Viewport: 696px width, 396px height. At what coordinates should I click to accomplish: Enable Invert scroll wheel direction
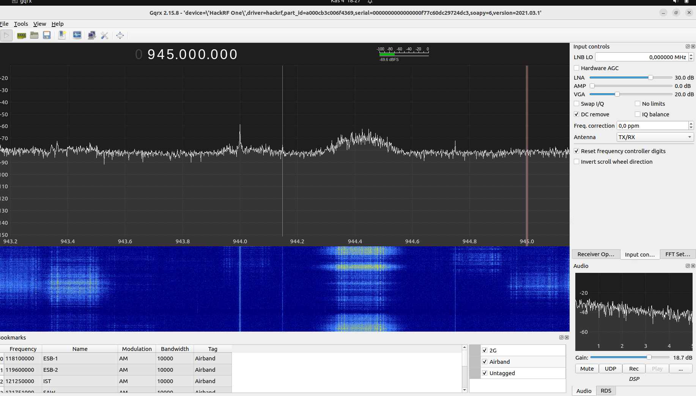click(x=576, y=162)
